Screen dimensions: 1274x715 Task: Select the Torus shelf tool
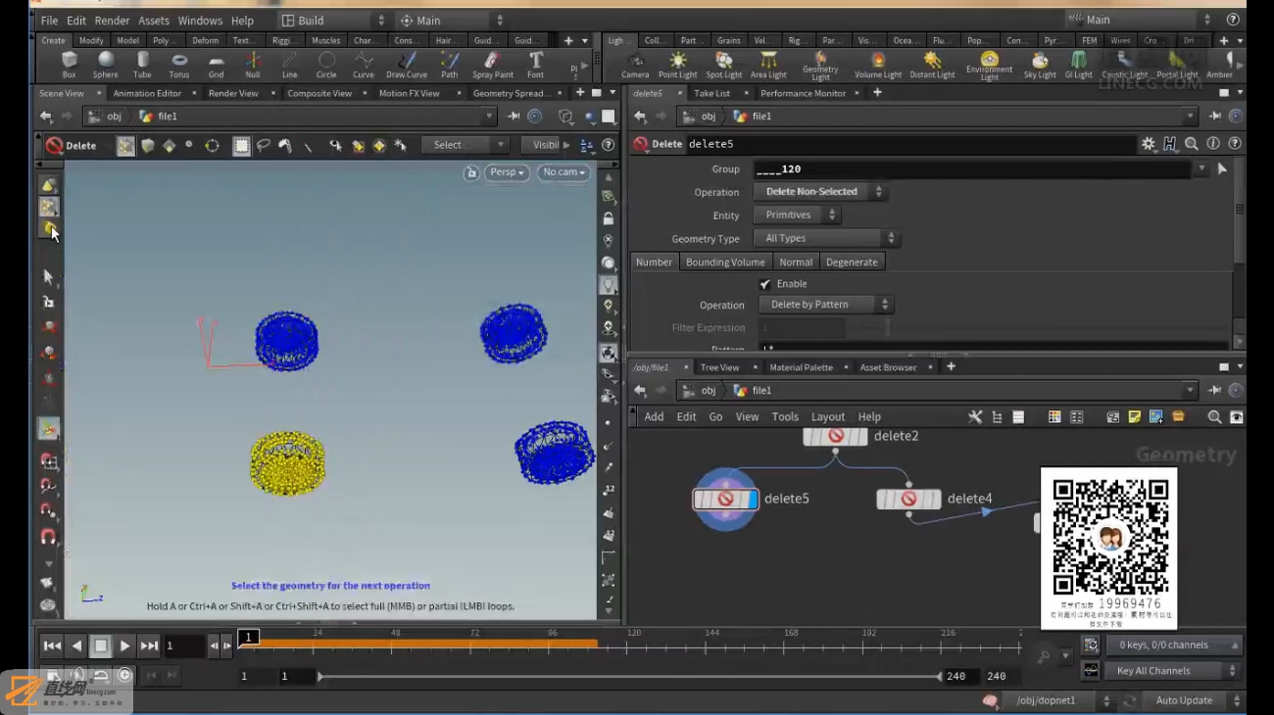pos(179,65)
